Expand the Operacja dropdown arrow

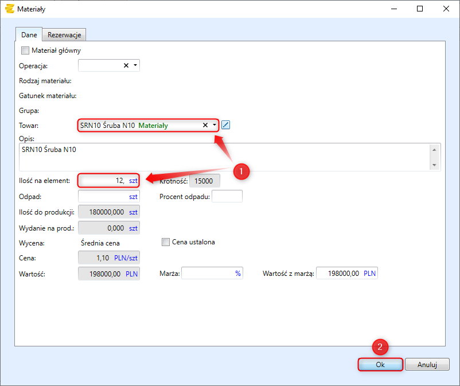pos(135,65)
